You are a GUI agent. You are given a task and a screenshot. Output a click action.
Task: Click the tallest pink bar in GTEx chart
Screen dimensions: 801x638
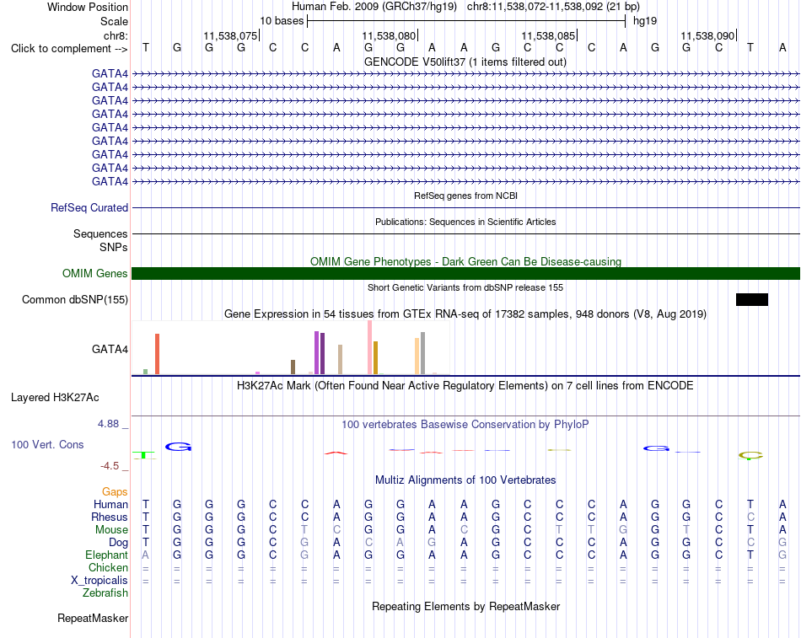pyautogui.click(x=370, y=347)
